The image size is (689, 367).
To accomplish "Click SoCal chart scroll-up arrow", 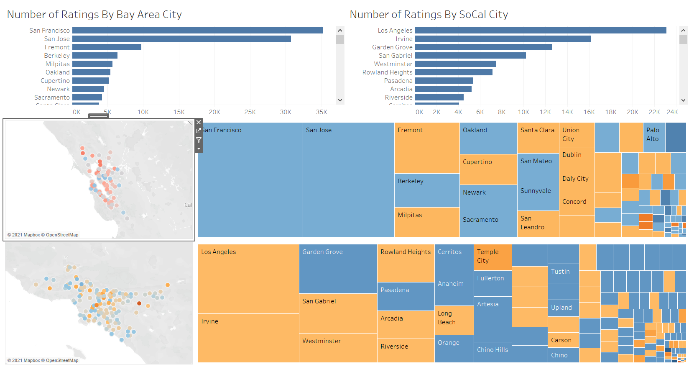I will [x=683, y=31].
